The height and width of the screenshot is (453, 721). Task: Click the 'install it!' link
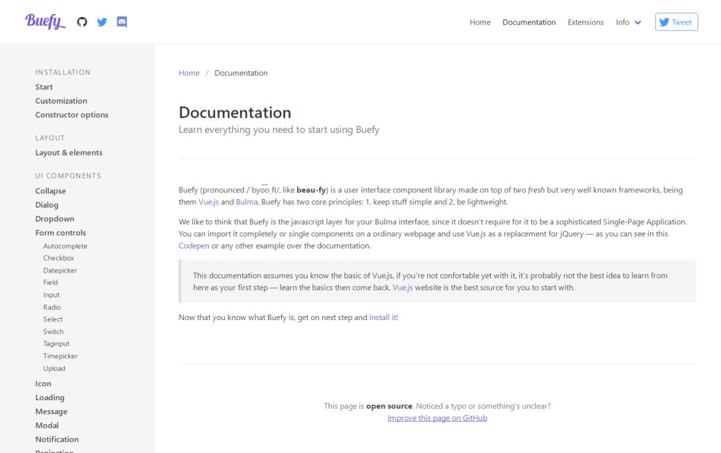[x=383, y=317]
